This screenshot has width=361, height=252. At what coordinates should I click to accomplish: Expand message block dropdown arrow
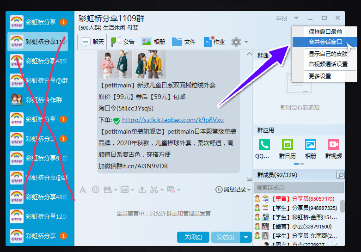tap(179, 190)
